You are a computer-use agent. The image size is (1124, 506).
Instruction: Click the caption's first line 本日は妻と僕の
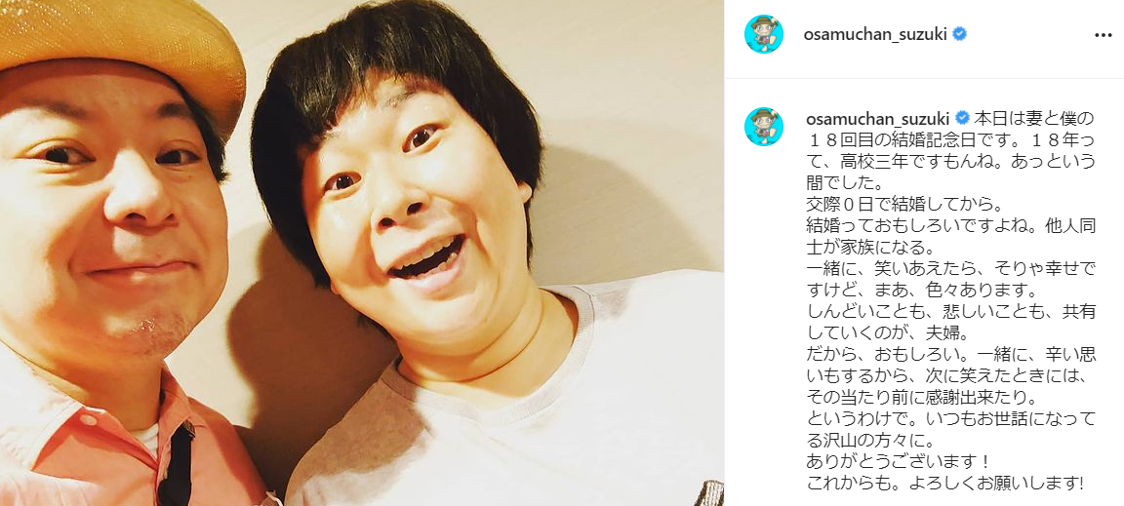1034,118
